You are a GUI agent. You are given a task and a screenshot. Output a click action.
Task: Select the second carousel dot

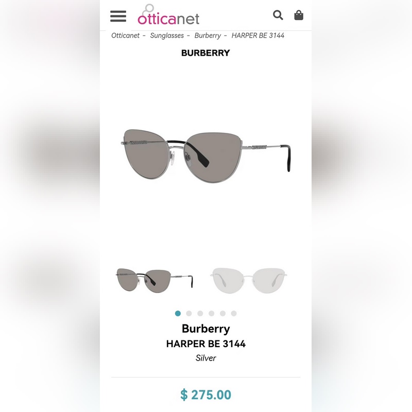tap(189, 313)
